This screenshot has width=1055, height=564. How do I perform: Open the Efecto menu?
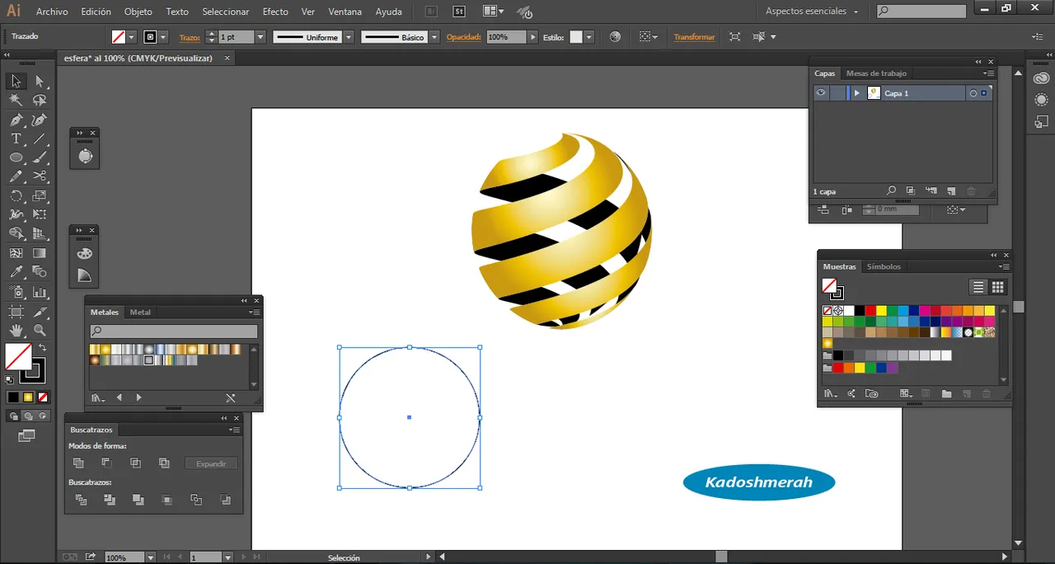click(275, 12)
